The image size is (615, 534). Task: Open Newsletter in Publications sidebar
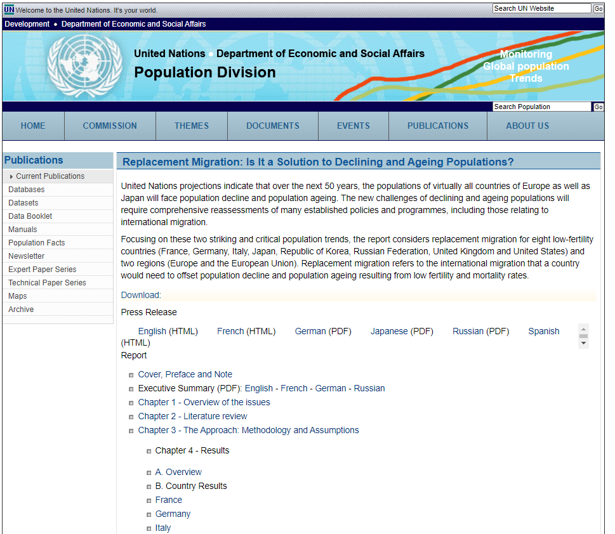[x=26, y=256]
